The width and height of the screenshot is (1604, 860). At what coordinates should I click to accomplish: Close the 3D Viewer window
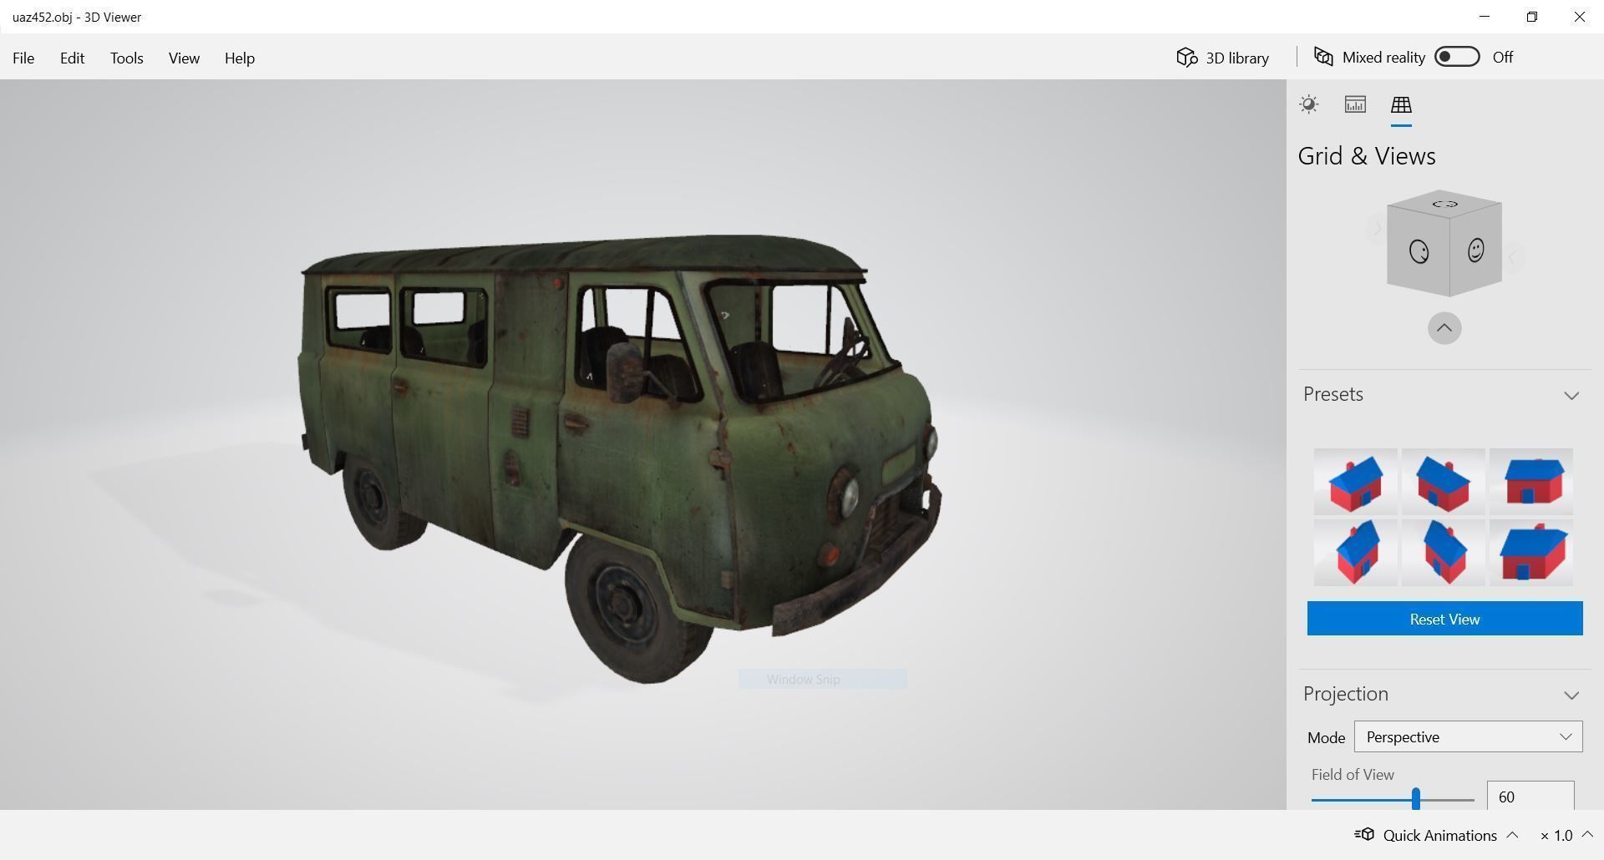1579,17
